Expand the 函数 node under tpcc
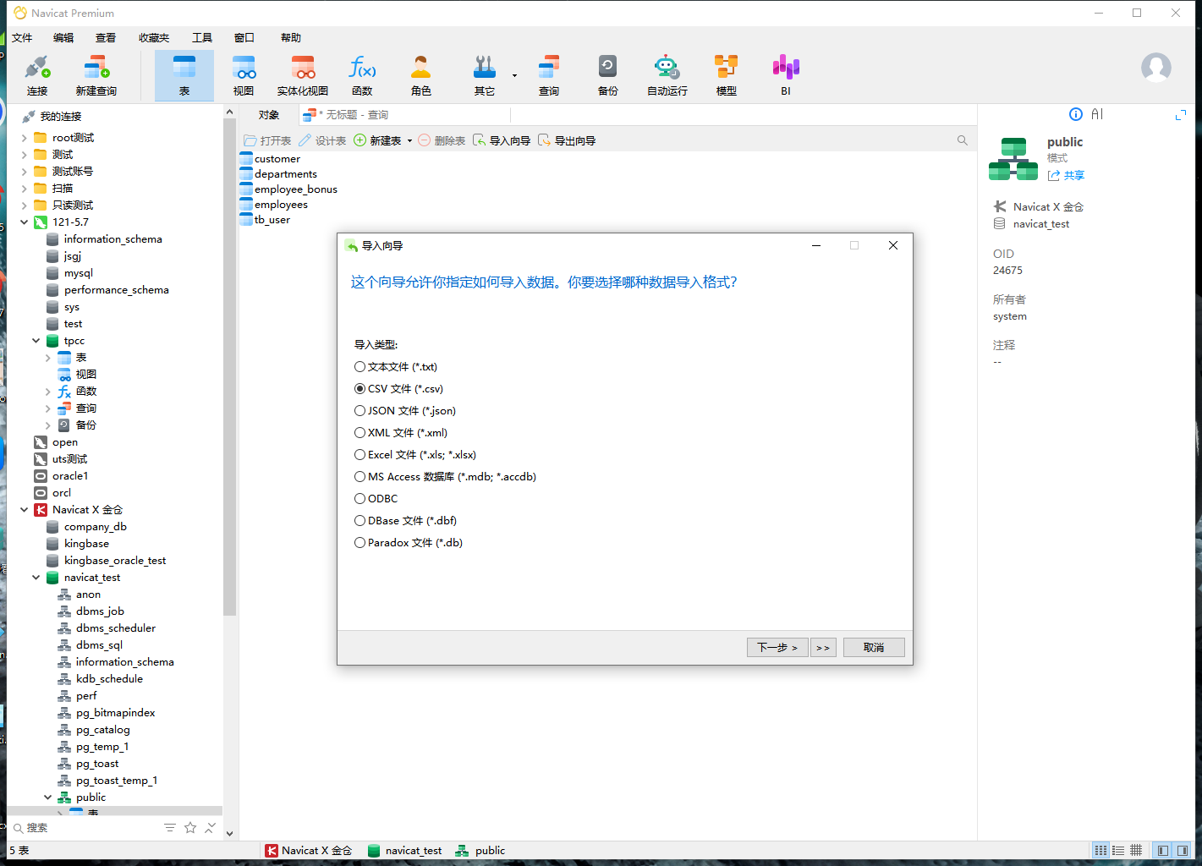 click(x=47, y=392)
